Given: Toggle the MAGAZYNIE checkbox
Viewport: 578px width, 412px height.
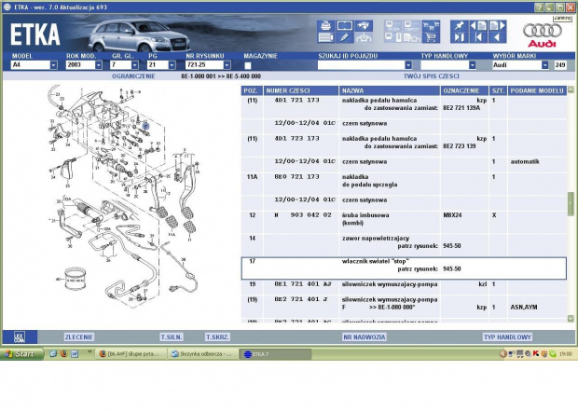Looking at the screenshot, I should coord(248,65).
